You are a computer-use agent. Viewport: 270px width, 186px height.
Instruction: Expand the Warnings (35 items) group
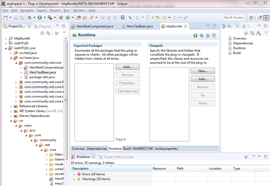pyautogui.click(x=74, y=179)
